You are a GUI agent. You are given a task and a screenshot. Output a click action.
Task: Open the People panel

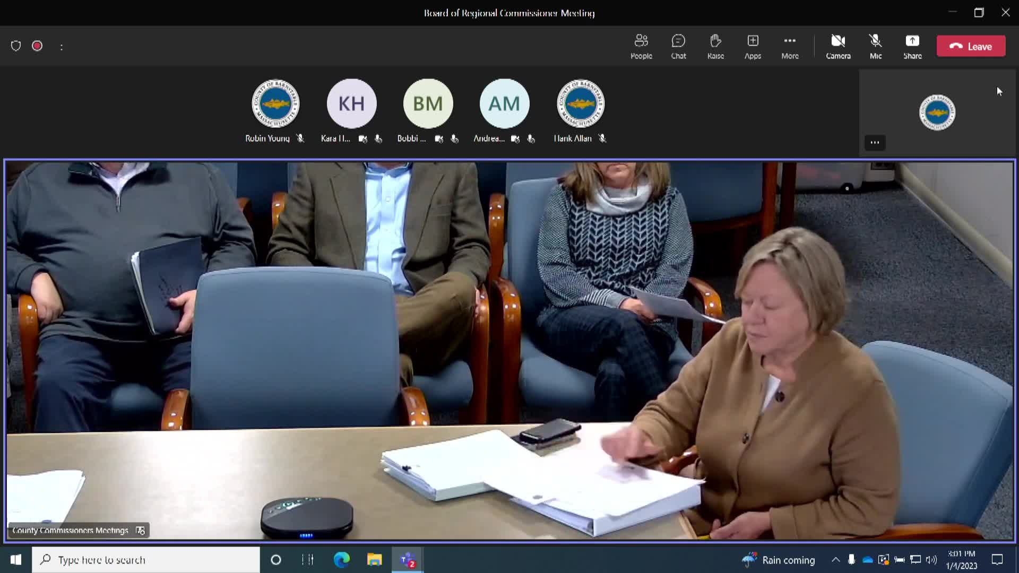click(641, 46)
